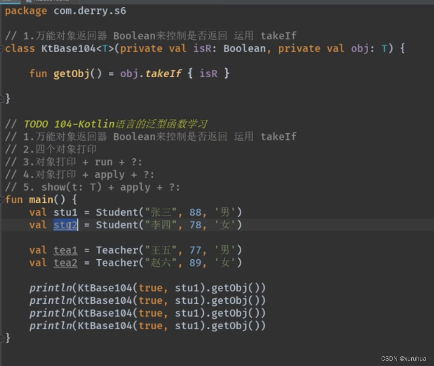Screen dimensions: 434x366
Task: Click fold end marker after getObj function
Action: click(x=1, y=99)
